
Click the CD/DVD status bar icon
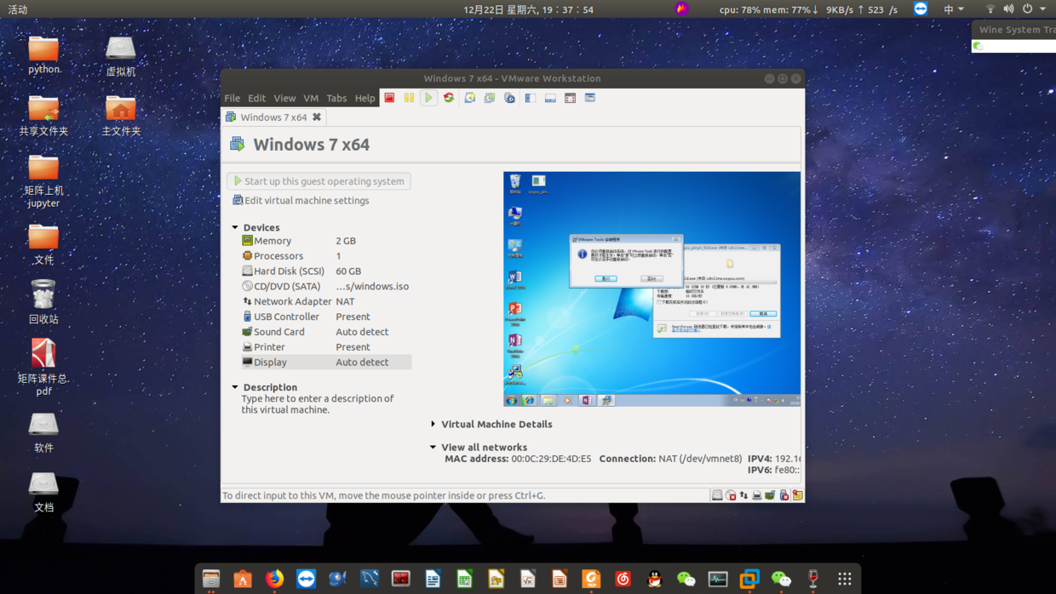click(x=731, y=495)
